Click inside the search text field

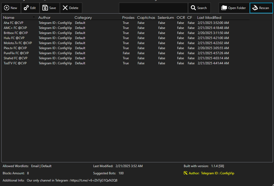153,8
